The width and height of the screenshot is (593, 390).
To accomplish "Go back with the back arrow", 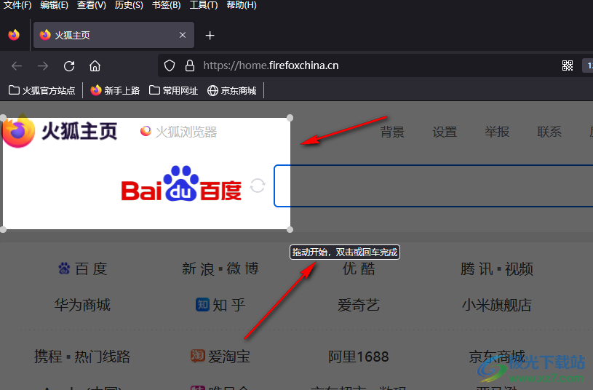I will coord(17,65).
